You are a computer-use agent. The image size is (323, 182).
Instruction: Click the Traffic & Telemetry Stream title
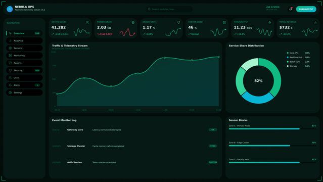70,45
